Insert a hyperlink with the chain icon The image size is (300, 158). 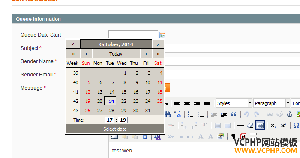pyautogui.click(x=270, y=114)
